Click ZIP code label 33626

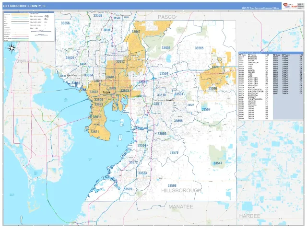[70, 57]
